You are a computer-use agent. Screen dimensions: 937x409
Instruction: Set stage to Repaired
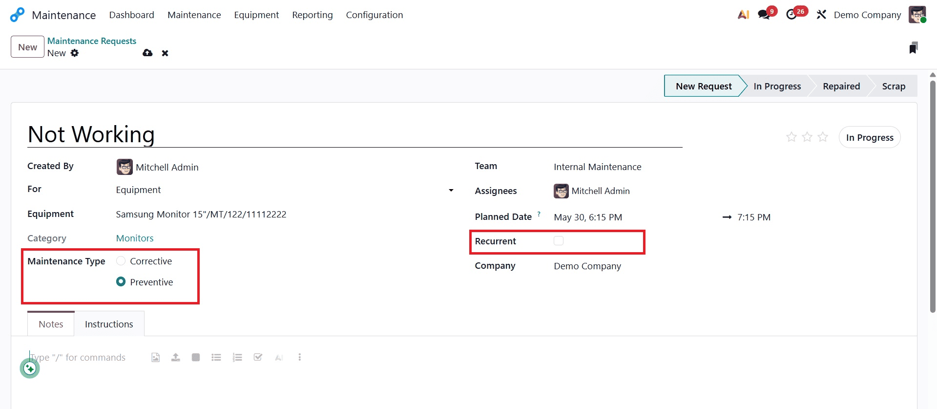841,86
